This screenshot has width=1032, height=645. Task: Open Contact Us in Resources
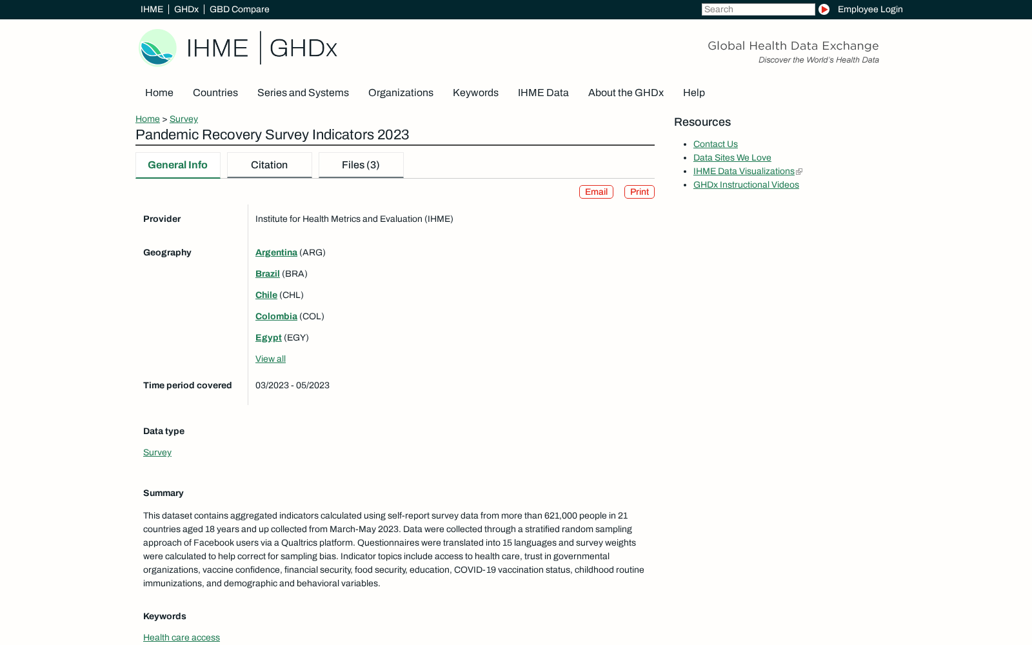pos(715,144)
